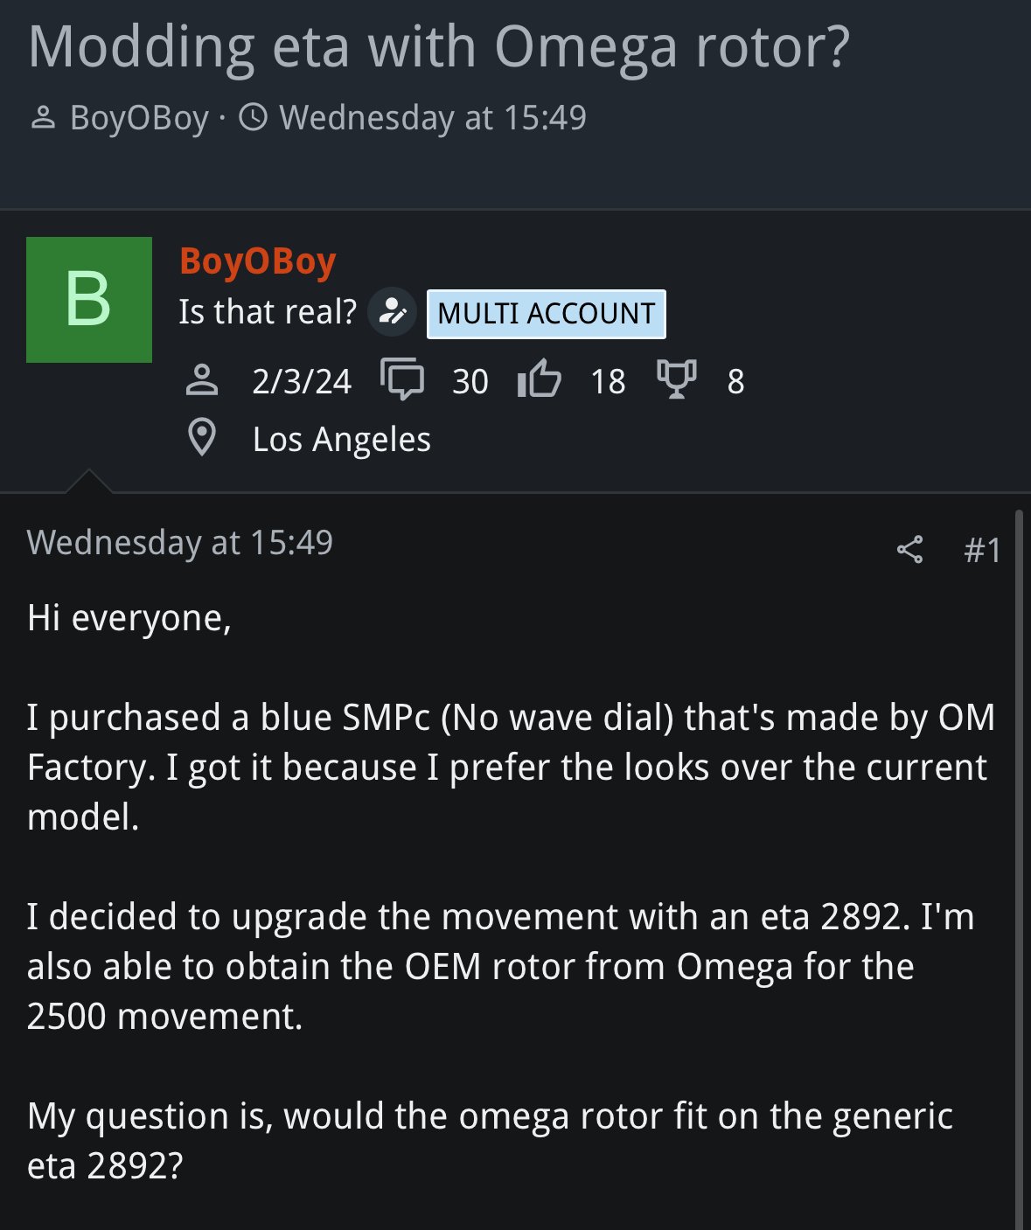1031x1230 pixels.
Task: Open the orange BoyOBoy username profile
Action: tap(258, 261)
